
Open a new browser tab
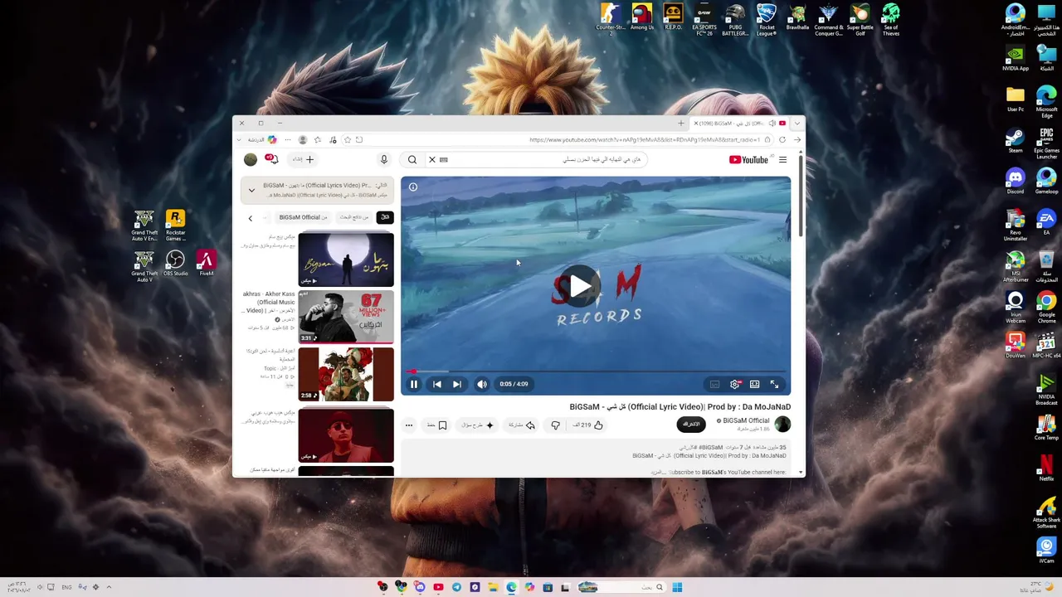(x=680, y=124)
